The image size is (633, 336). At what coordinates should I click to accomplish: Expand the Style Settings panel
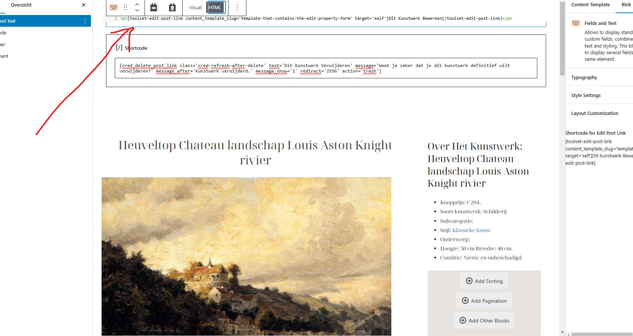[x=599, y=95]
